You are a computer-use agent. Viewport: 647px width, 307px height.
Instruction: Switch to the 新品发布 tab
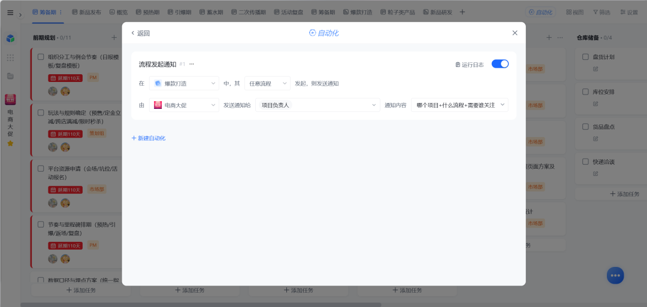pos(86,13)
